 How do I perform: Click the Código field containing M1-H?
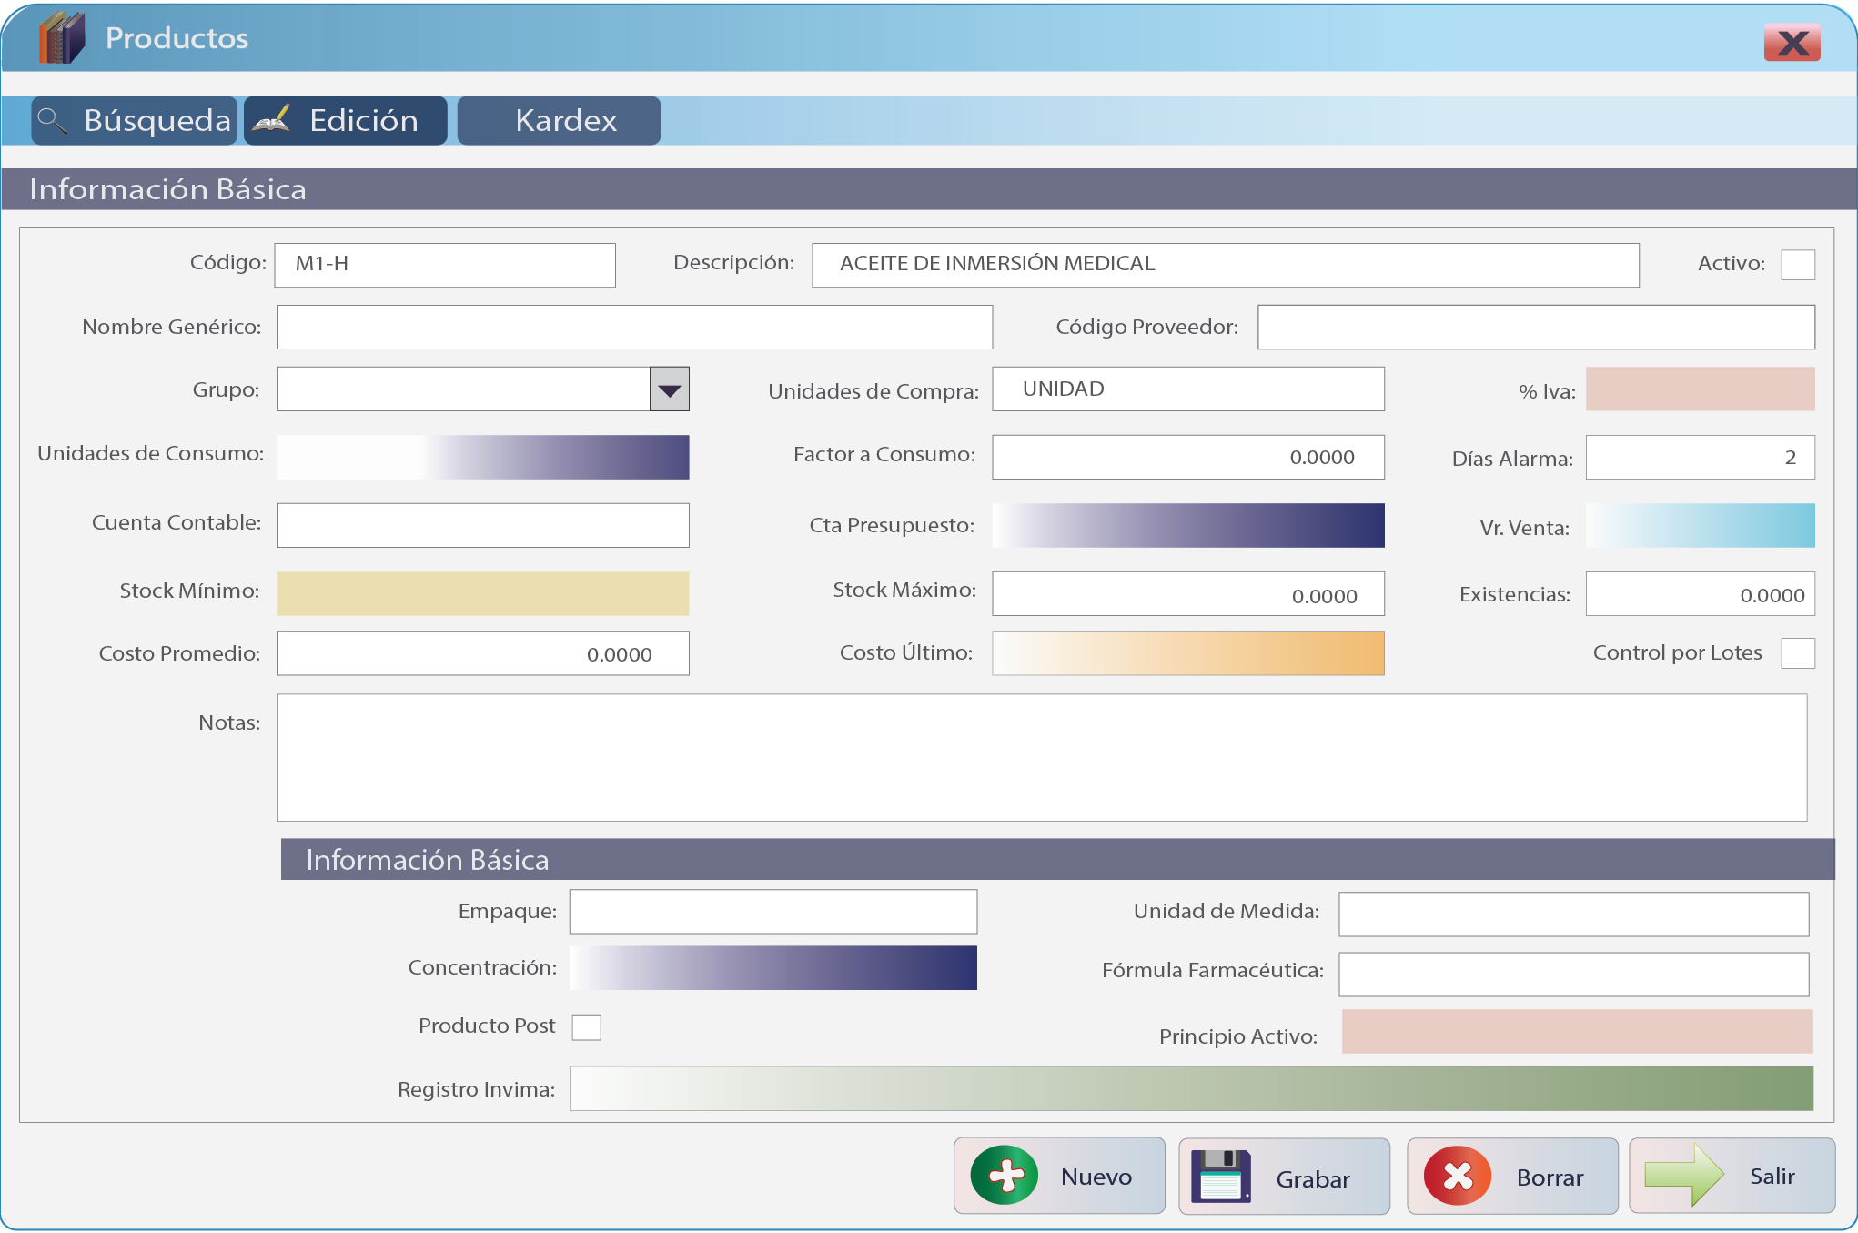445,265
